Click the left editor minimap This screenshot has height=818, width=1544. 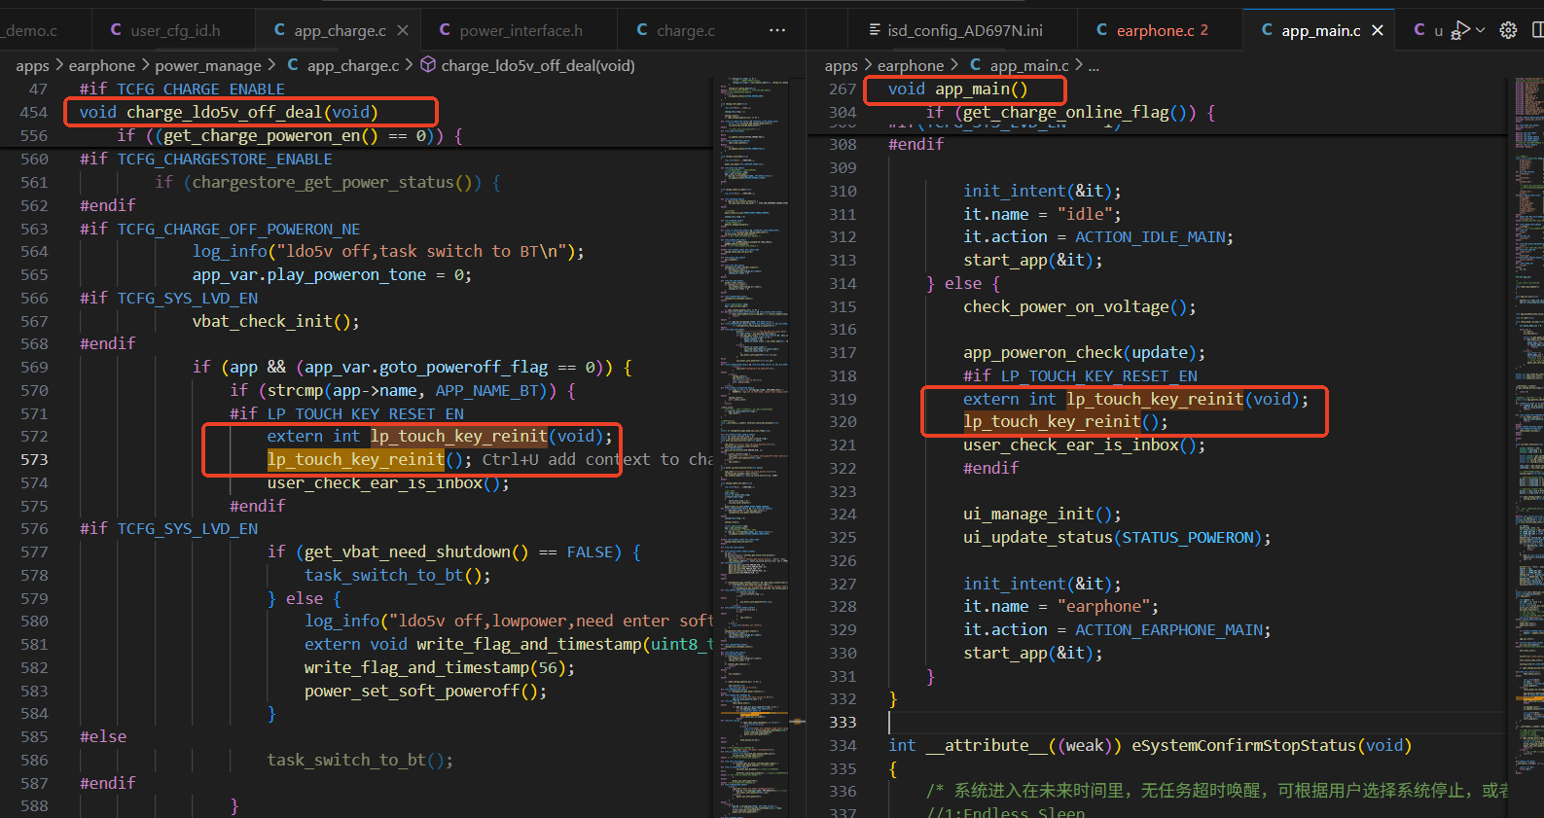[752, 447]
